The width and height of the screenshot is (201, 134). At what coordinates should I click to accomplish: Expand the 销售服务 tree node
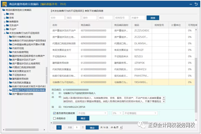(x=5, y=22)
